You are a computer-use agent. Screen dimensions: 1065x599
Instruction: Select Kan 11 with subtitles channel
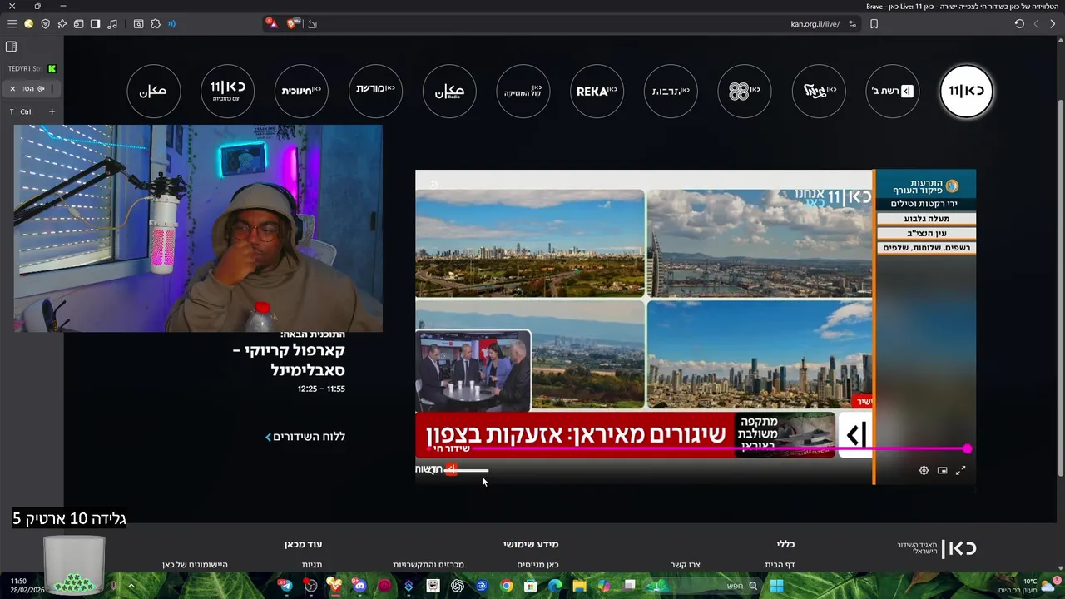pos(227,91)
